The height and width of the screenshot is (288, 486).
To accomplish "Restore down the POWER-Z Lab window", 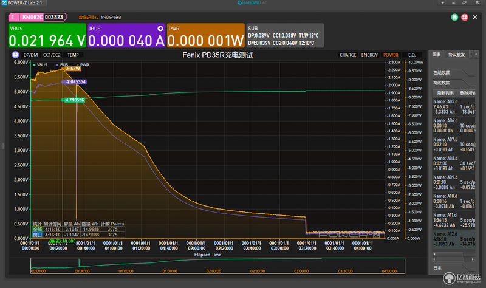I will 464,2.
